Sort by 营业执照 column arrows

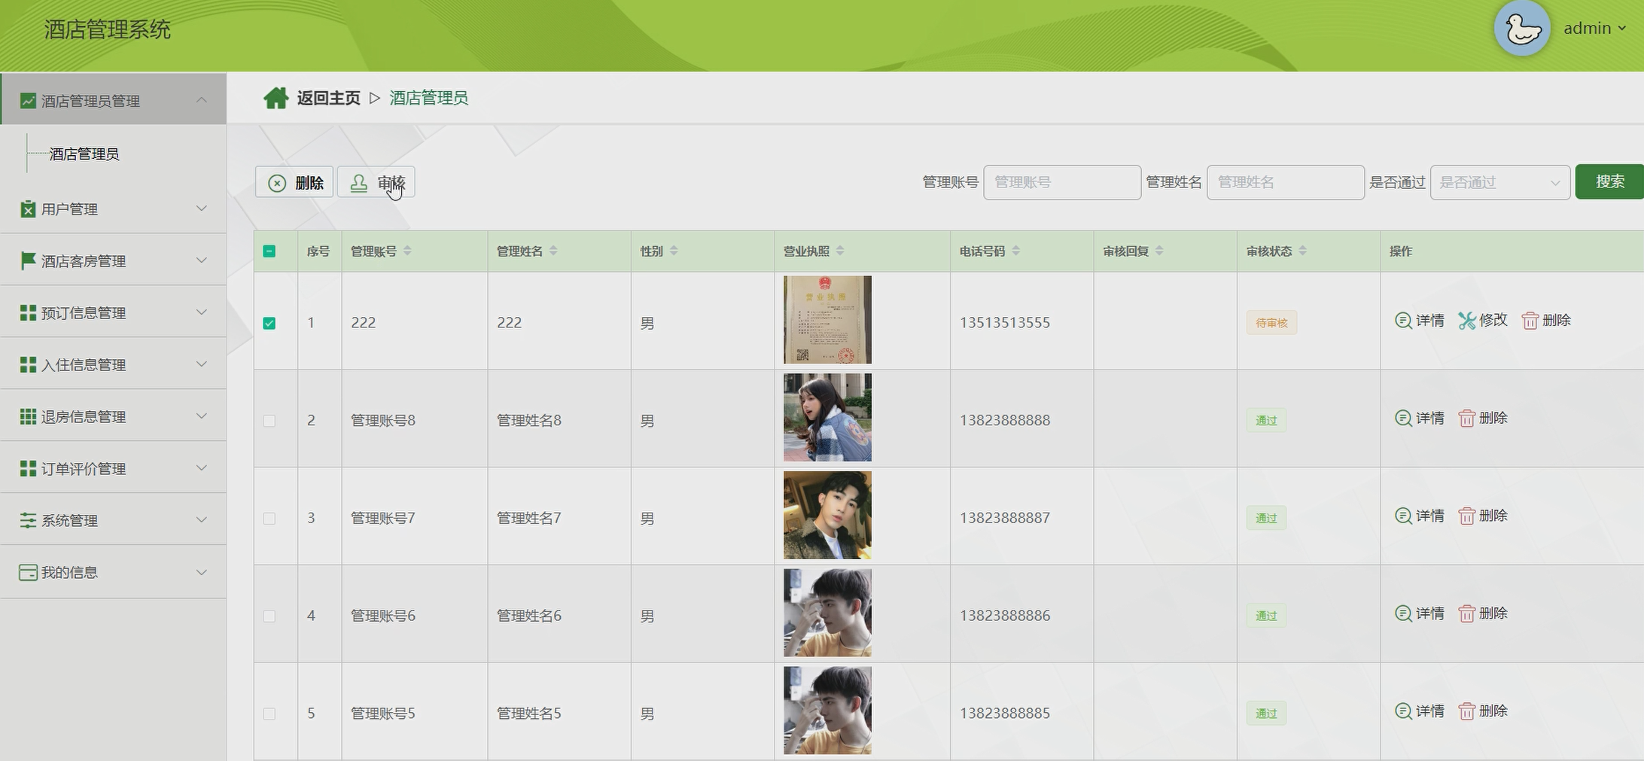point(840,251)
